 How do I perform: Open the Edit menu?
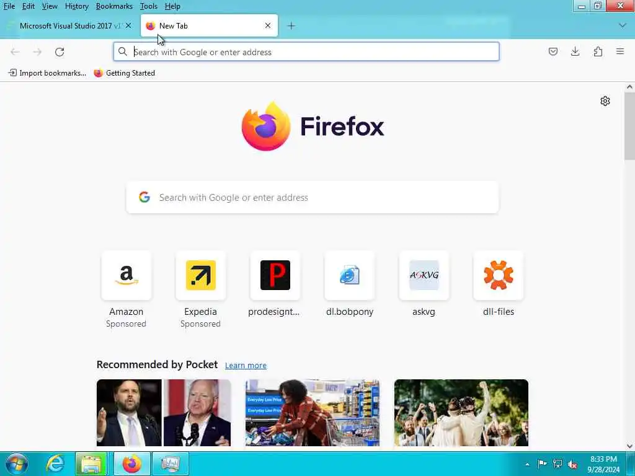pos(28,6)
